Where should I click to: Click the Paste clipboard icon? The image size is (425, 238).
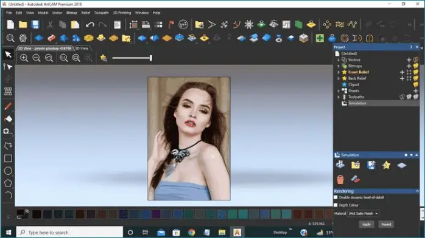click(75, 24)
